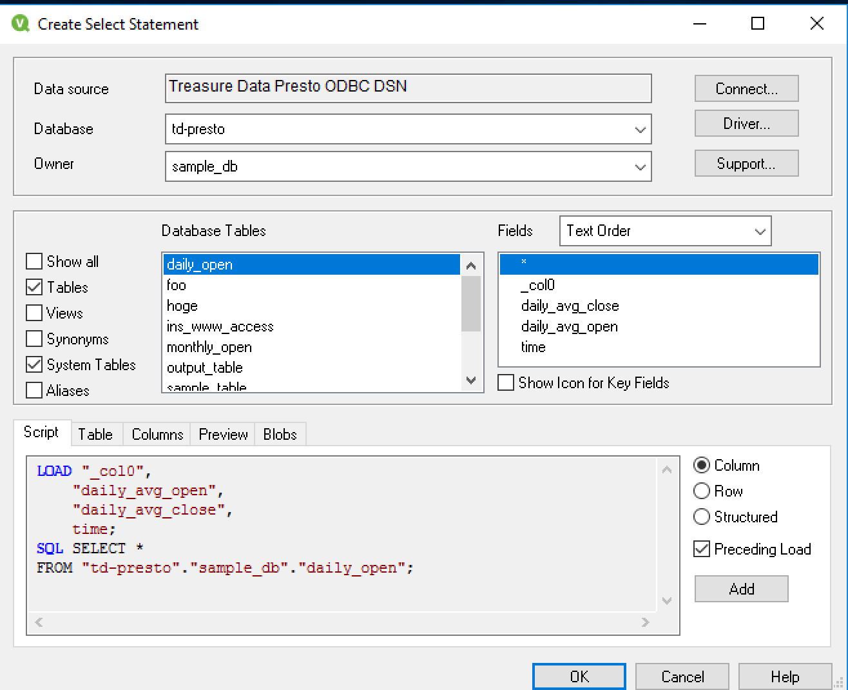848x690 pixels.
Task: Click the script pane scroll down arrow
Action: click(667, 600)
